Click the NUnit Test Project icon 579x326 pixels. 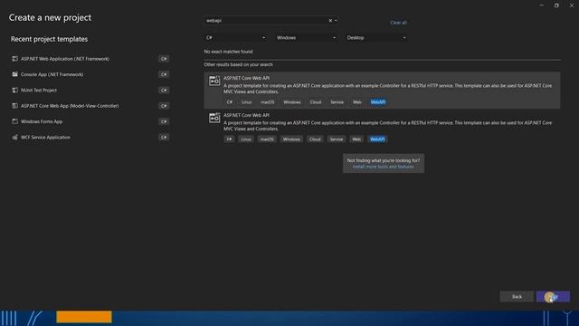pyautogui.click(x=14, y=91)
